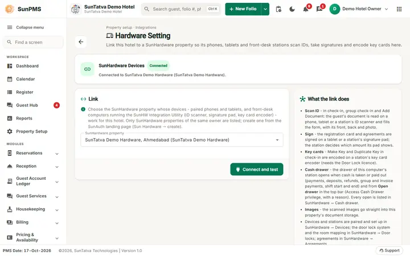The width and height of the screenshot is (410, 256).
Task: Click the guest search field
Action: pos(181,9)
